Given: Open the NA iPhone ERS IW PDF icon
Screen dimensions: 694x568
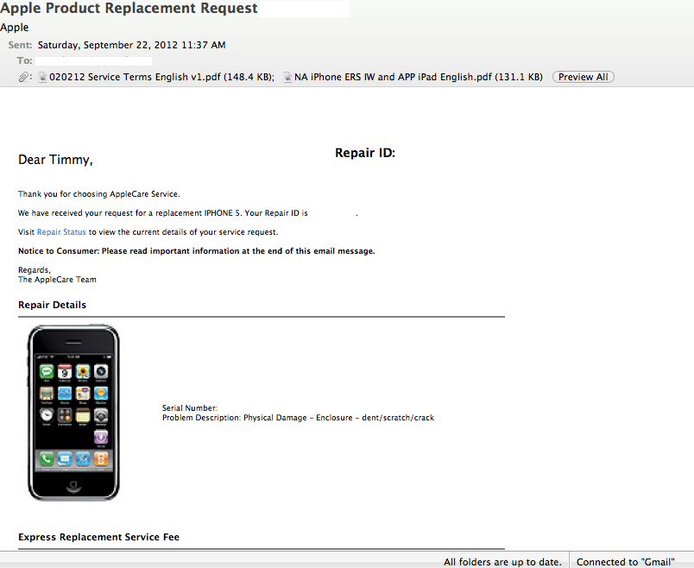Looking at the screenshot, I should tap(287, 77).
